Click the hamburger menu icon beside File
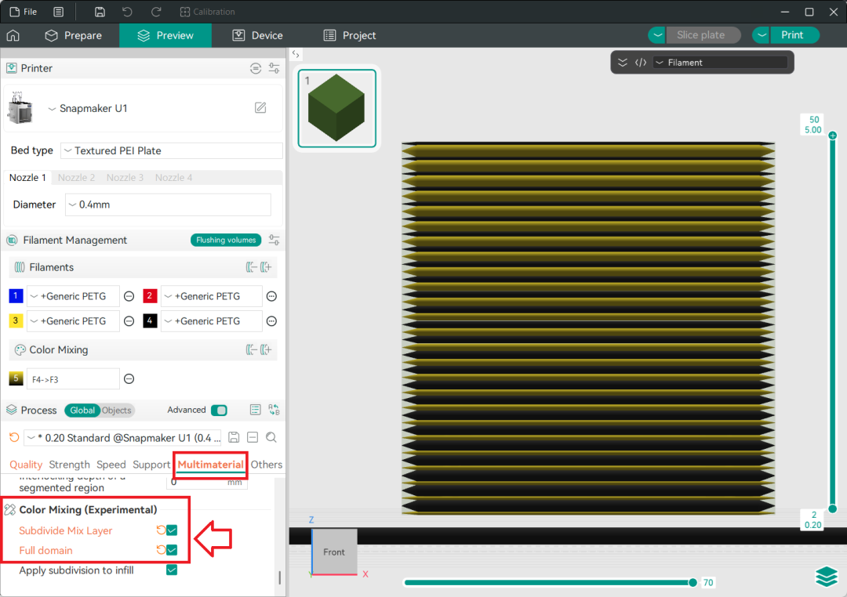 click(x=58, y=11)
